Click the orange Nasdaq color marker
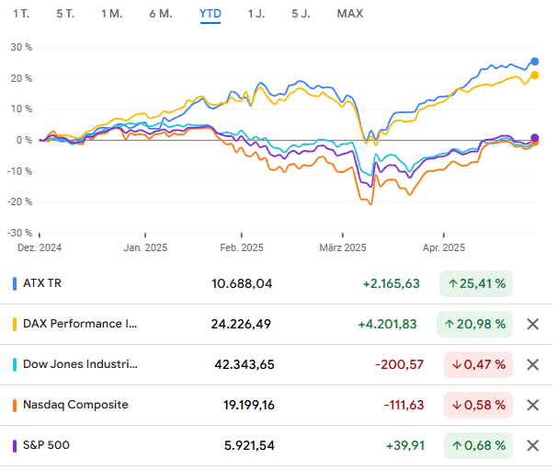 [x=15, y=406]
